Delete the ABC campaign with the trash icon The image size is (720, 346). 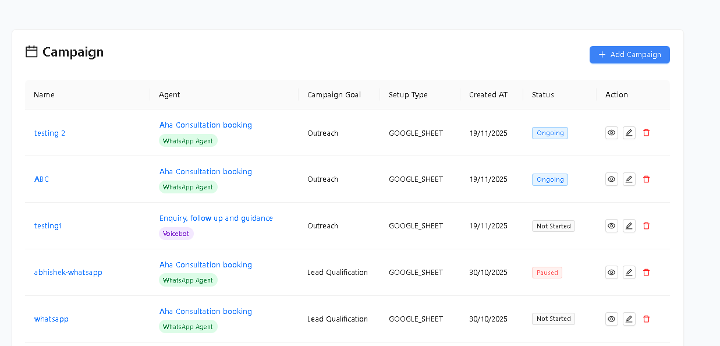[x=646, y=179]
